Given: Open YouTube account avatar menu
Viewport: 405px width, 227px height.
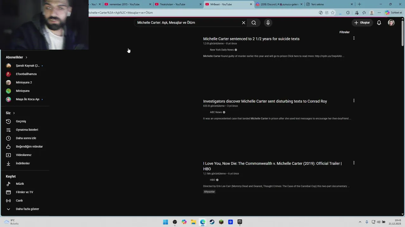Looking at the screenshot, I should (391, 23).
